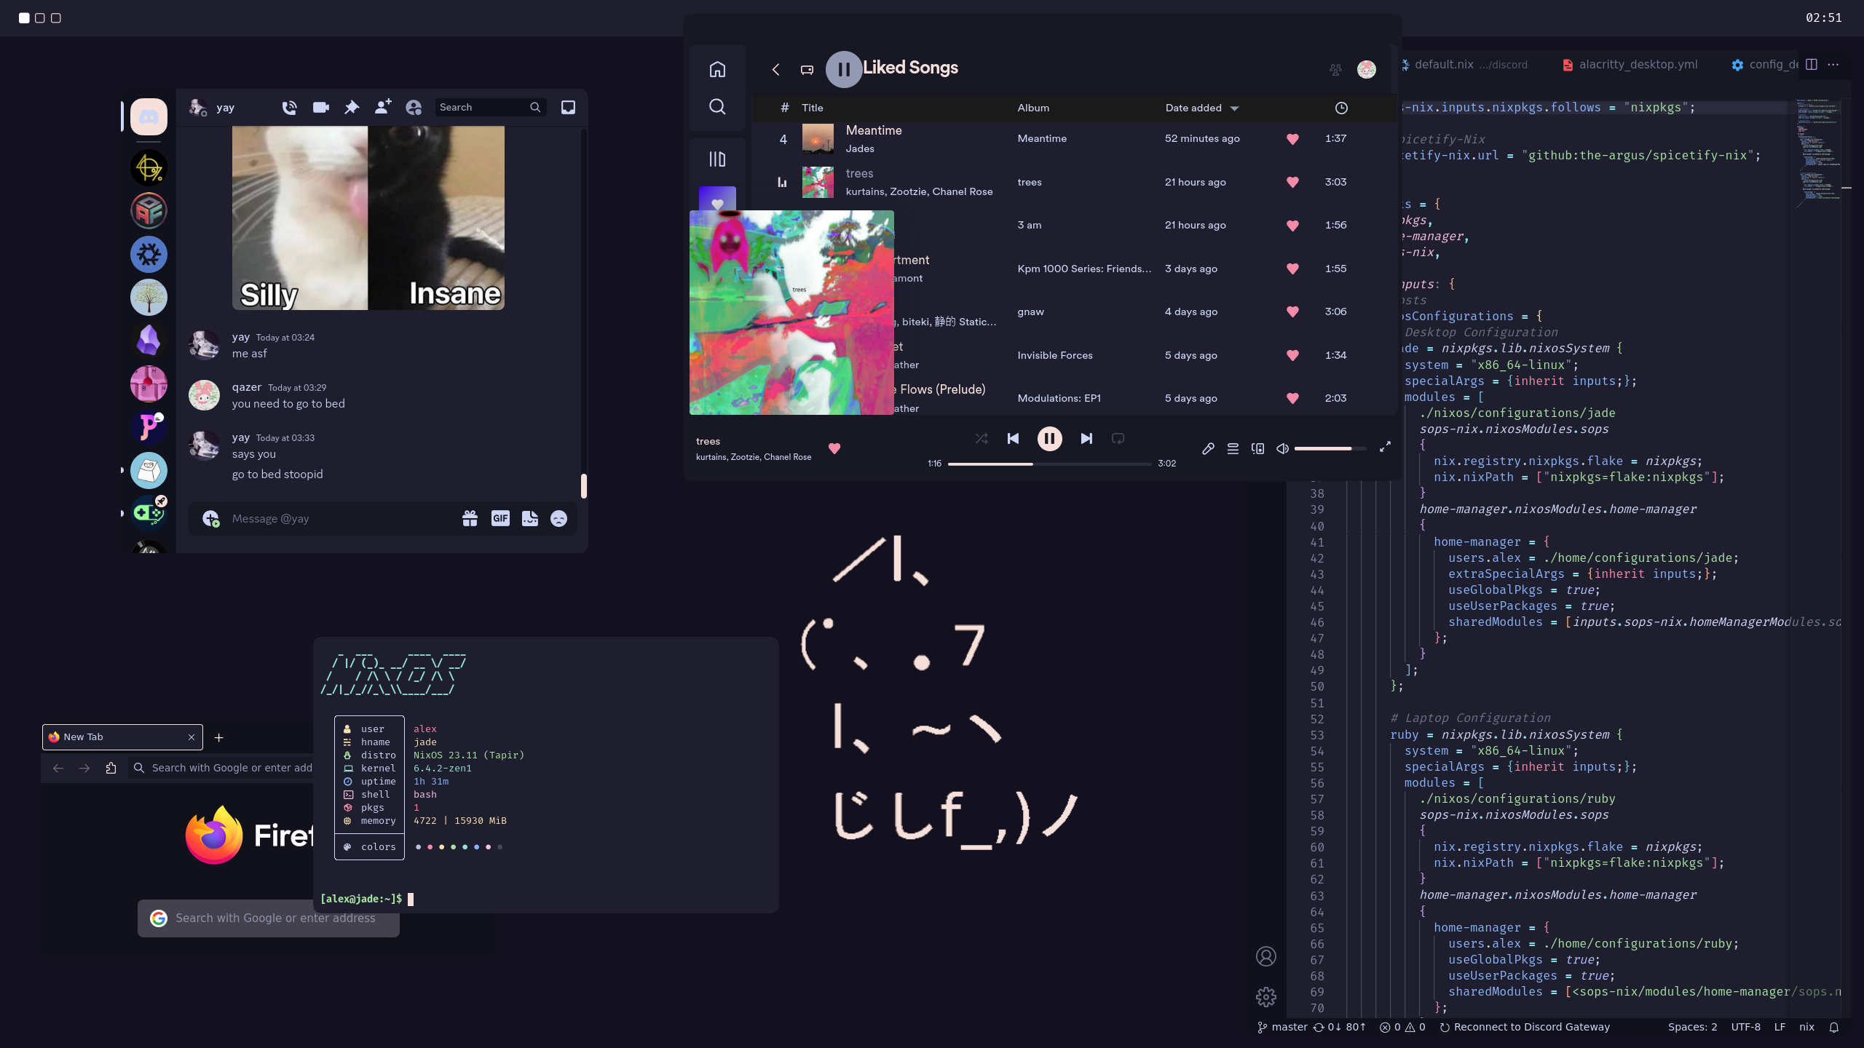Open the lyrics microphone icon in player
The image size is (1864, 1048).
tap(1208, 448)
